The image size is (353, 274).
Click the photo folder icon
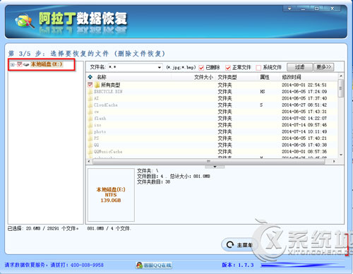[x=90, y=132]
